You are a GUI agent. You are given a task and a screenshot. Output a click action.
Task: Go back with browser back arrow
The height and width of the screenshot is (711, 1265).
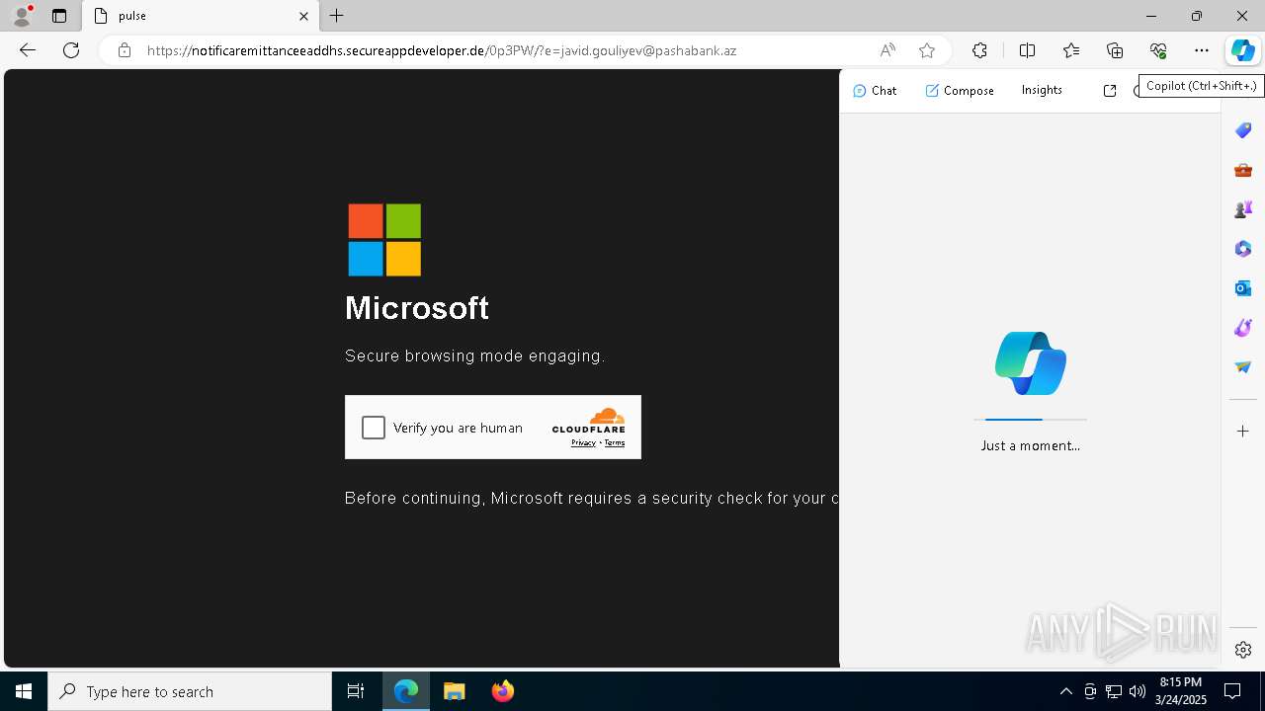pos(28,50)
